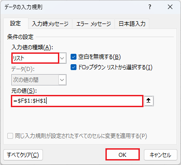Click the 元の値(S) label
Screen dimensions: 181x165
[x=24, y=91]
